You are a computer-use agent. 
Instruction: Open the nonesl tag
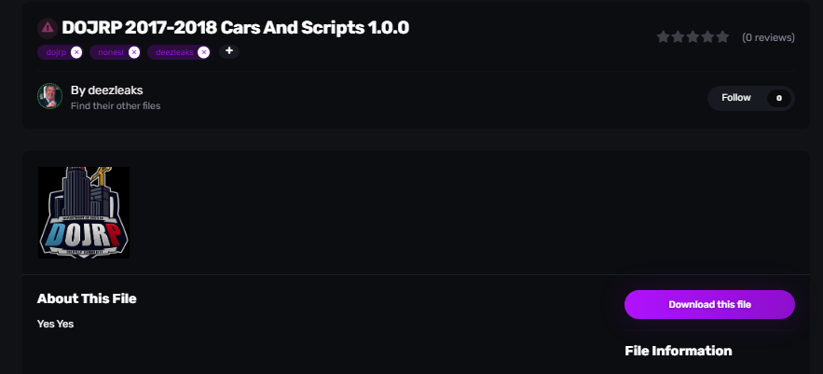(110, 52)
